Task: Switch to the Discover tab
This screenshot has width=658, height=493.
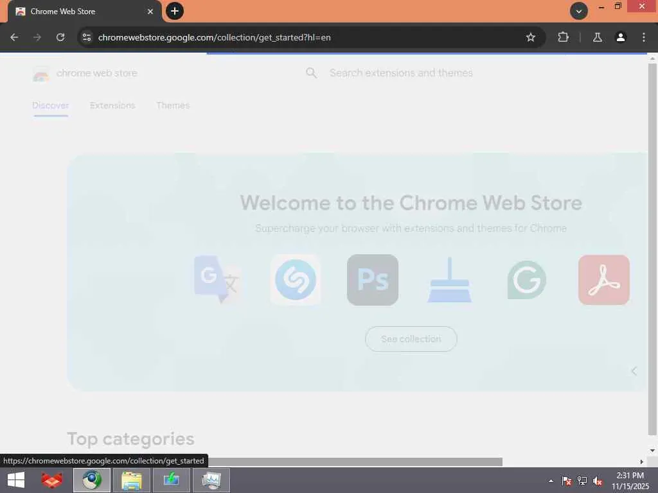Action: pos(50,105)
